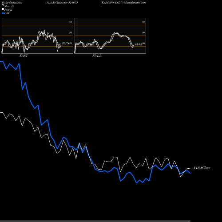Click the 23.08 value in the FULL chart

click(x=139, y=44)
